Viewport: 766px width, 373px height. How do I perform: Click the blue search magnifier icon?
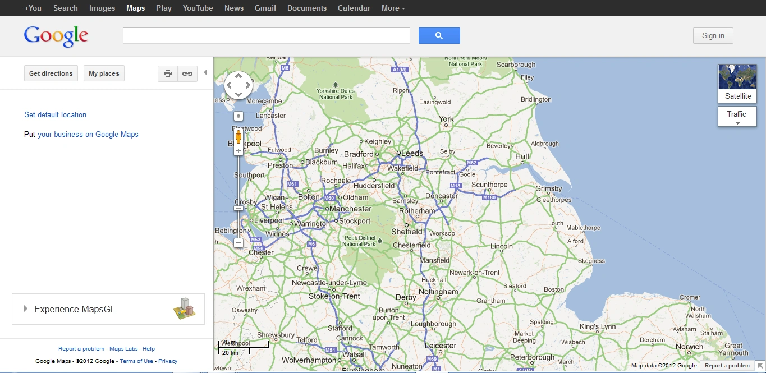(439, 35)
